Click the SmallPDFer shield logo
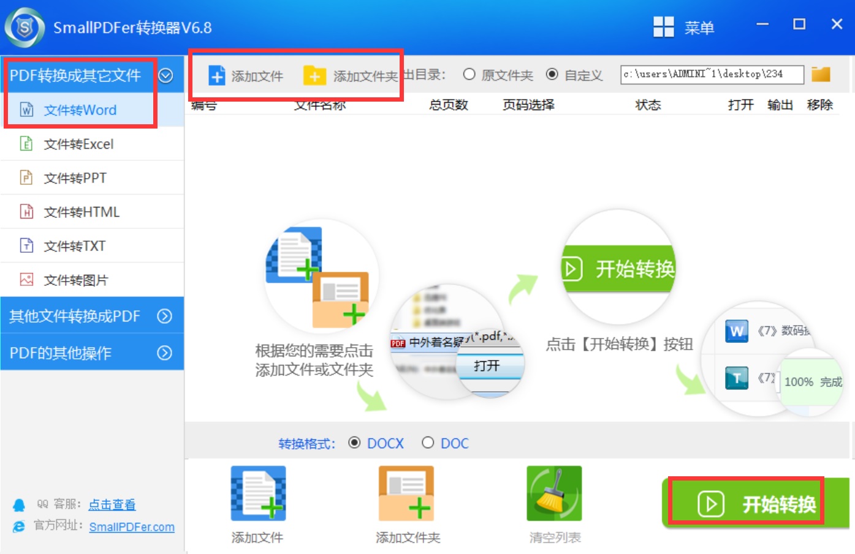 (x=25, y=28)
